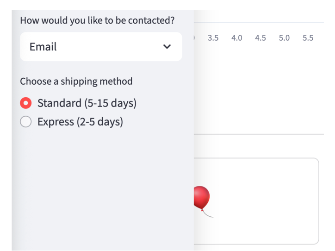Click the 'How would you like to be contacted?' label

[97, 20]
